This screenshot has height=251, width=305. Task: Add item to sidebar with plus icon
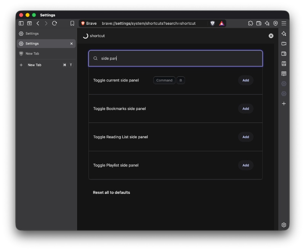[284, 104]
